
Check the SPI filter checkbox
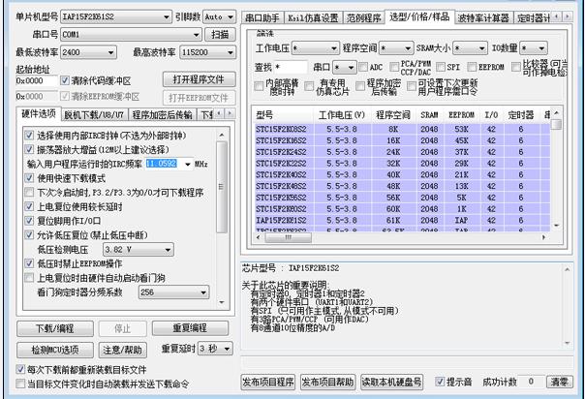point(441,67)
